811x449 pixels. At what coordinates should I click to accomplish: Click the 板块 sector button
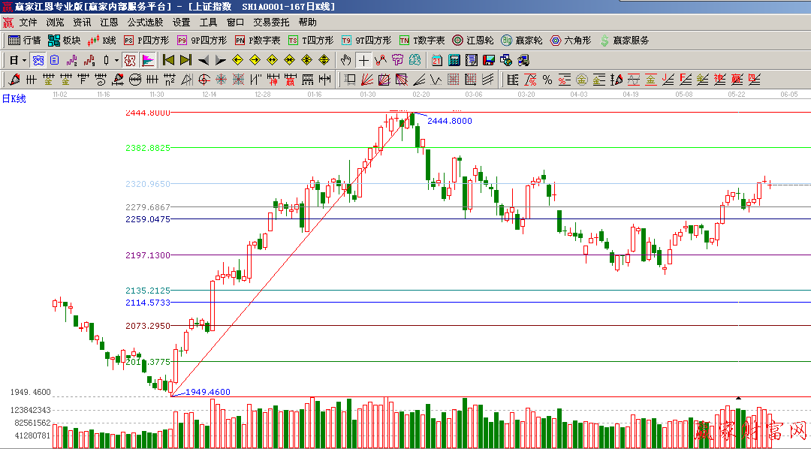pyautogui.click(x=64, y=41)
